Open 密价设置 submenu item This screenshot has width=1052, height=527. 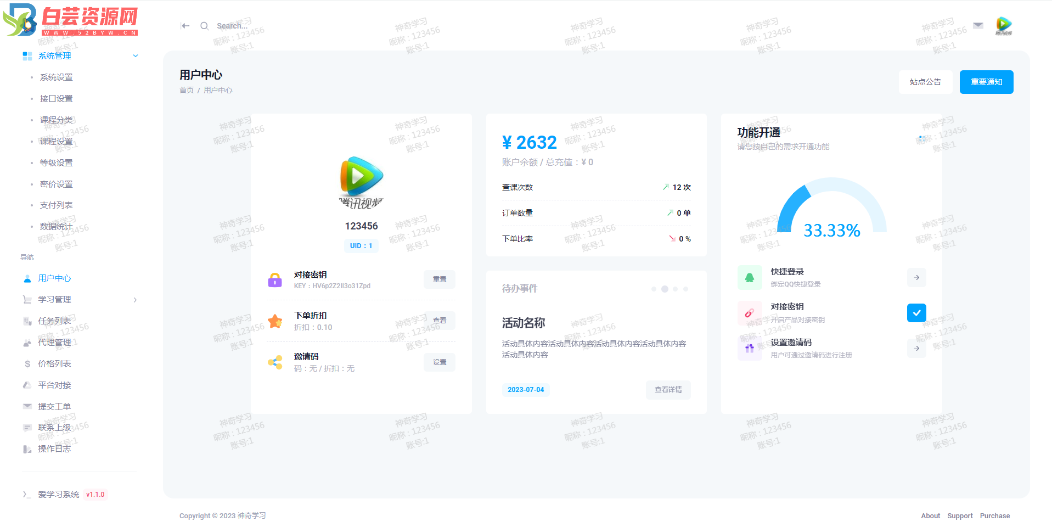57,184
